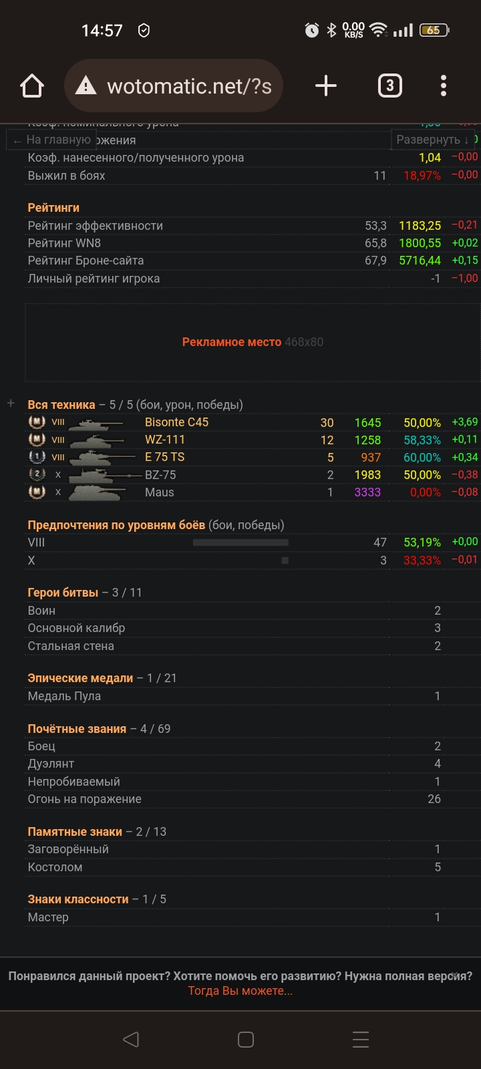This screenshot has width=481, height=1069.
Task: Tap the site security warning triangle icon
Action: (x=86, y=86)
